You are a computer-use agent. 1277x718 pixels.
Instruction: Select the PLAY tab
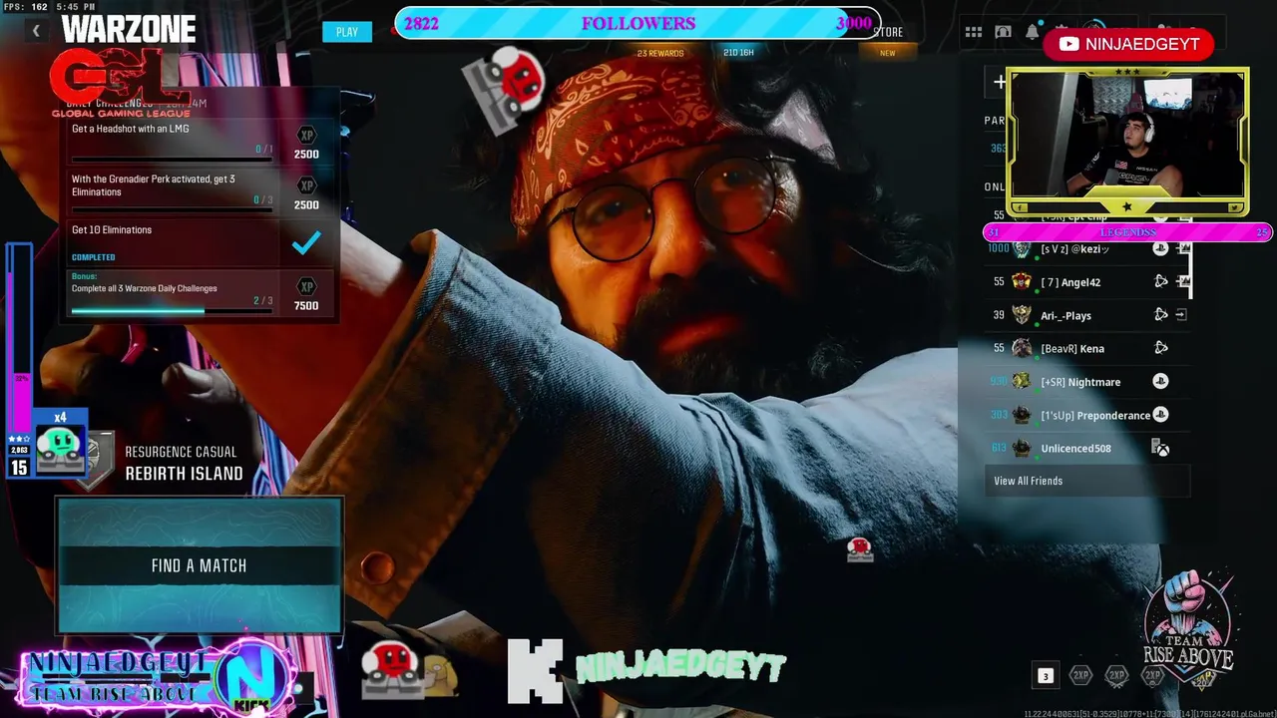pos(347,32)
